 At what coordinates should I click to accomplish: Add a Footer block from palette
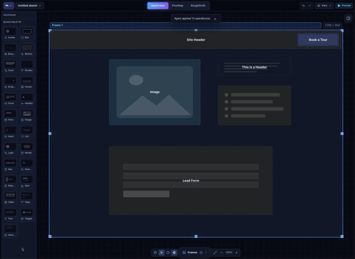27,83
